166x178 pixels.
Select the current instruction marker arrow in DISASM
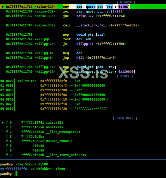pyautogui.click(x=3, y=7)
